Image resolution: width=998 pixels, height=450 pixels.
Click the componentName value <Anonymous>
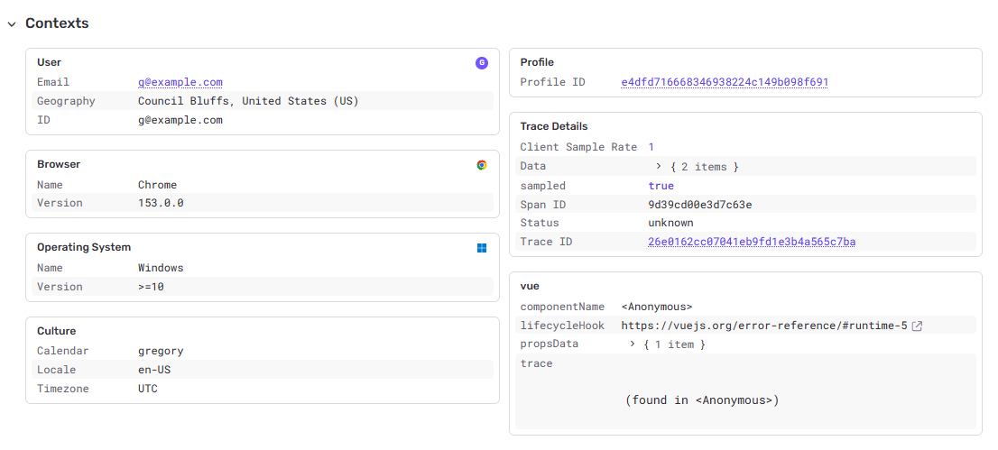point(657,307)
